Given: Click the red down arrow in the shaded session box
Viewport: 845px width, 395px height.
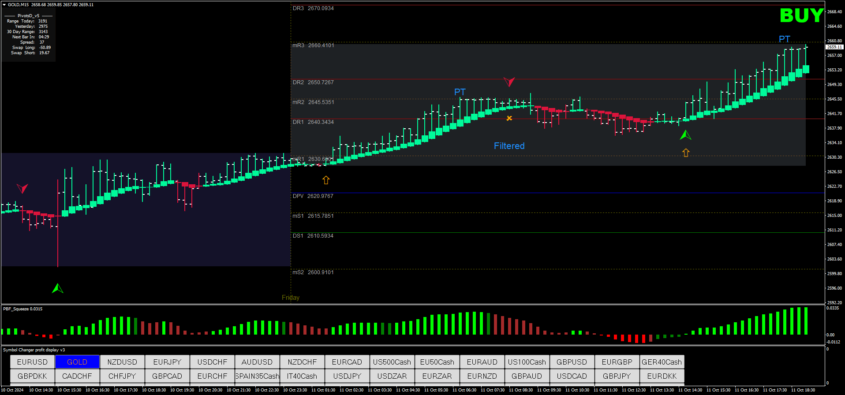Looking at the screenshot, I should pos(22,189).
